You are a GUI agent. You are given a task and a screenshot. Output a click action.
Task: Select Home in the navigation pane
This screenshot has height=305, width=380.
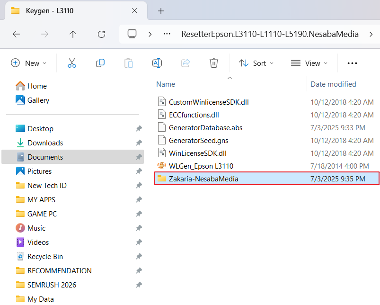click(37, 86)
